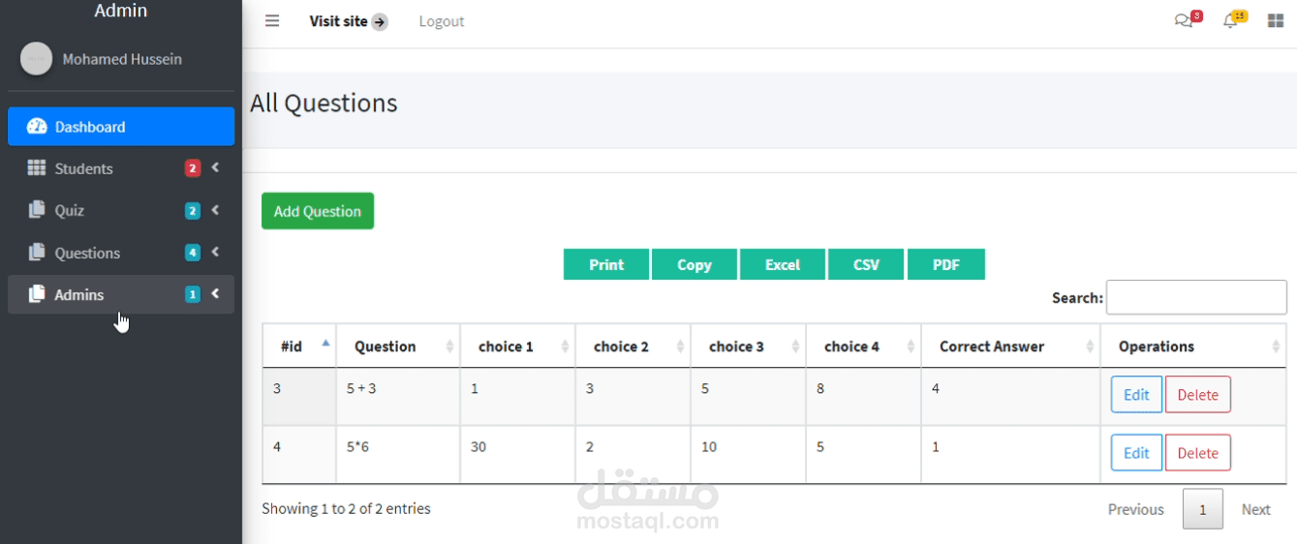Open the Admins sidebar menu item
The image size is (1297, 544).
pyautogui.click(x=79, y=295)
